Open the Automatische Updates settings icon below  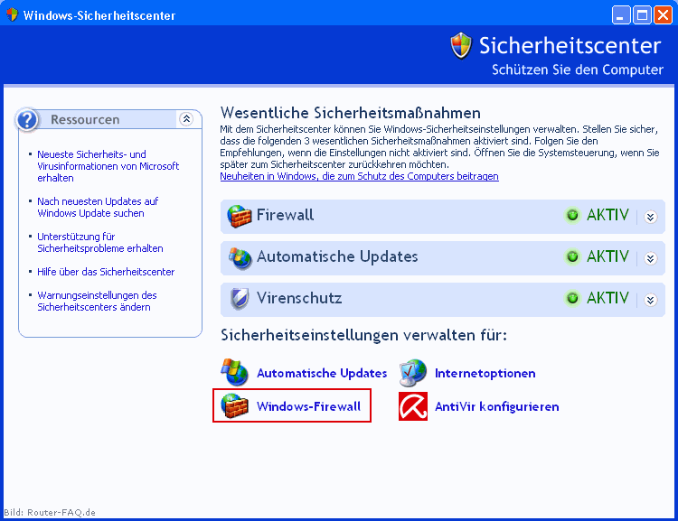pos(235,372)
